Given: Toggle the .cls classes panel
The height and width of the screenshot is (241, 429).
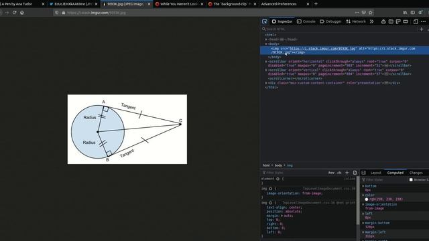Looking at the screenshot, I should click(339, 173).
